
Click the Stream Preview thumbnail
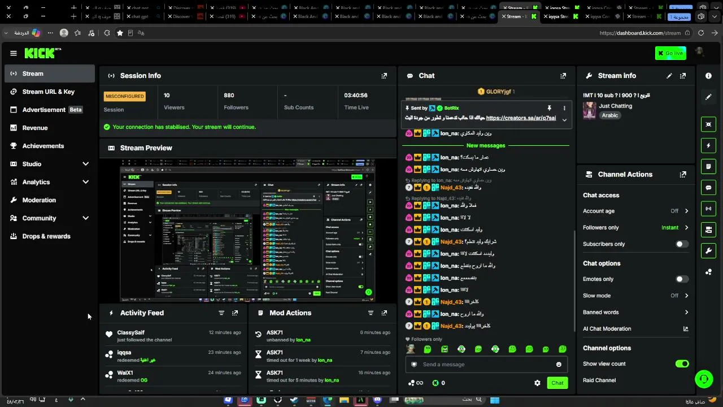[x=247, y=231]
